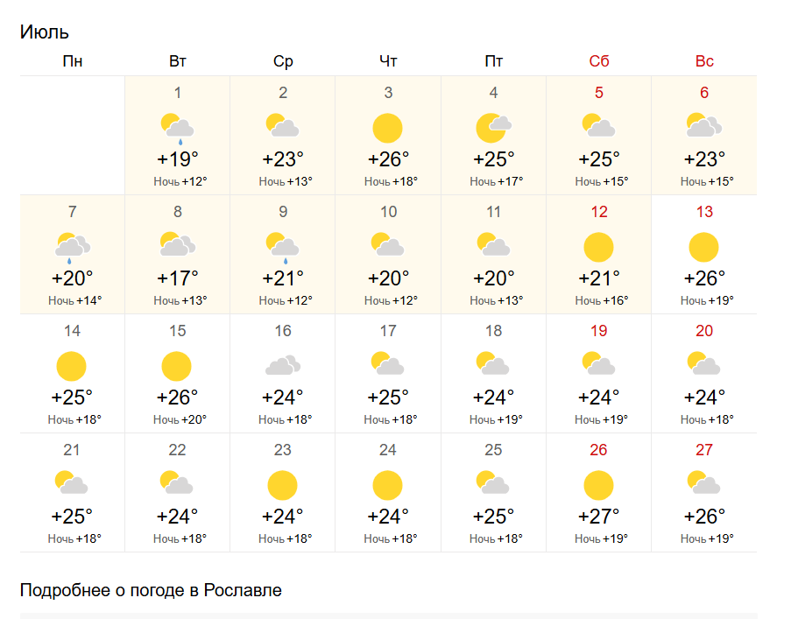Viewport: 791px width, 619px height.
Task: Click the +17° temperature on July 8
Action: (x=177, y=278)
